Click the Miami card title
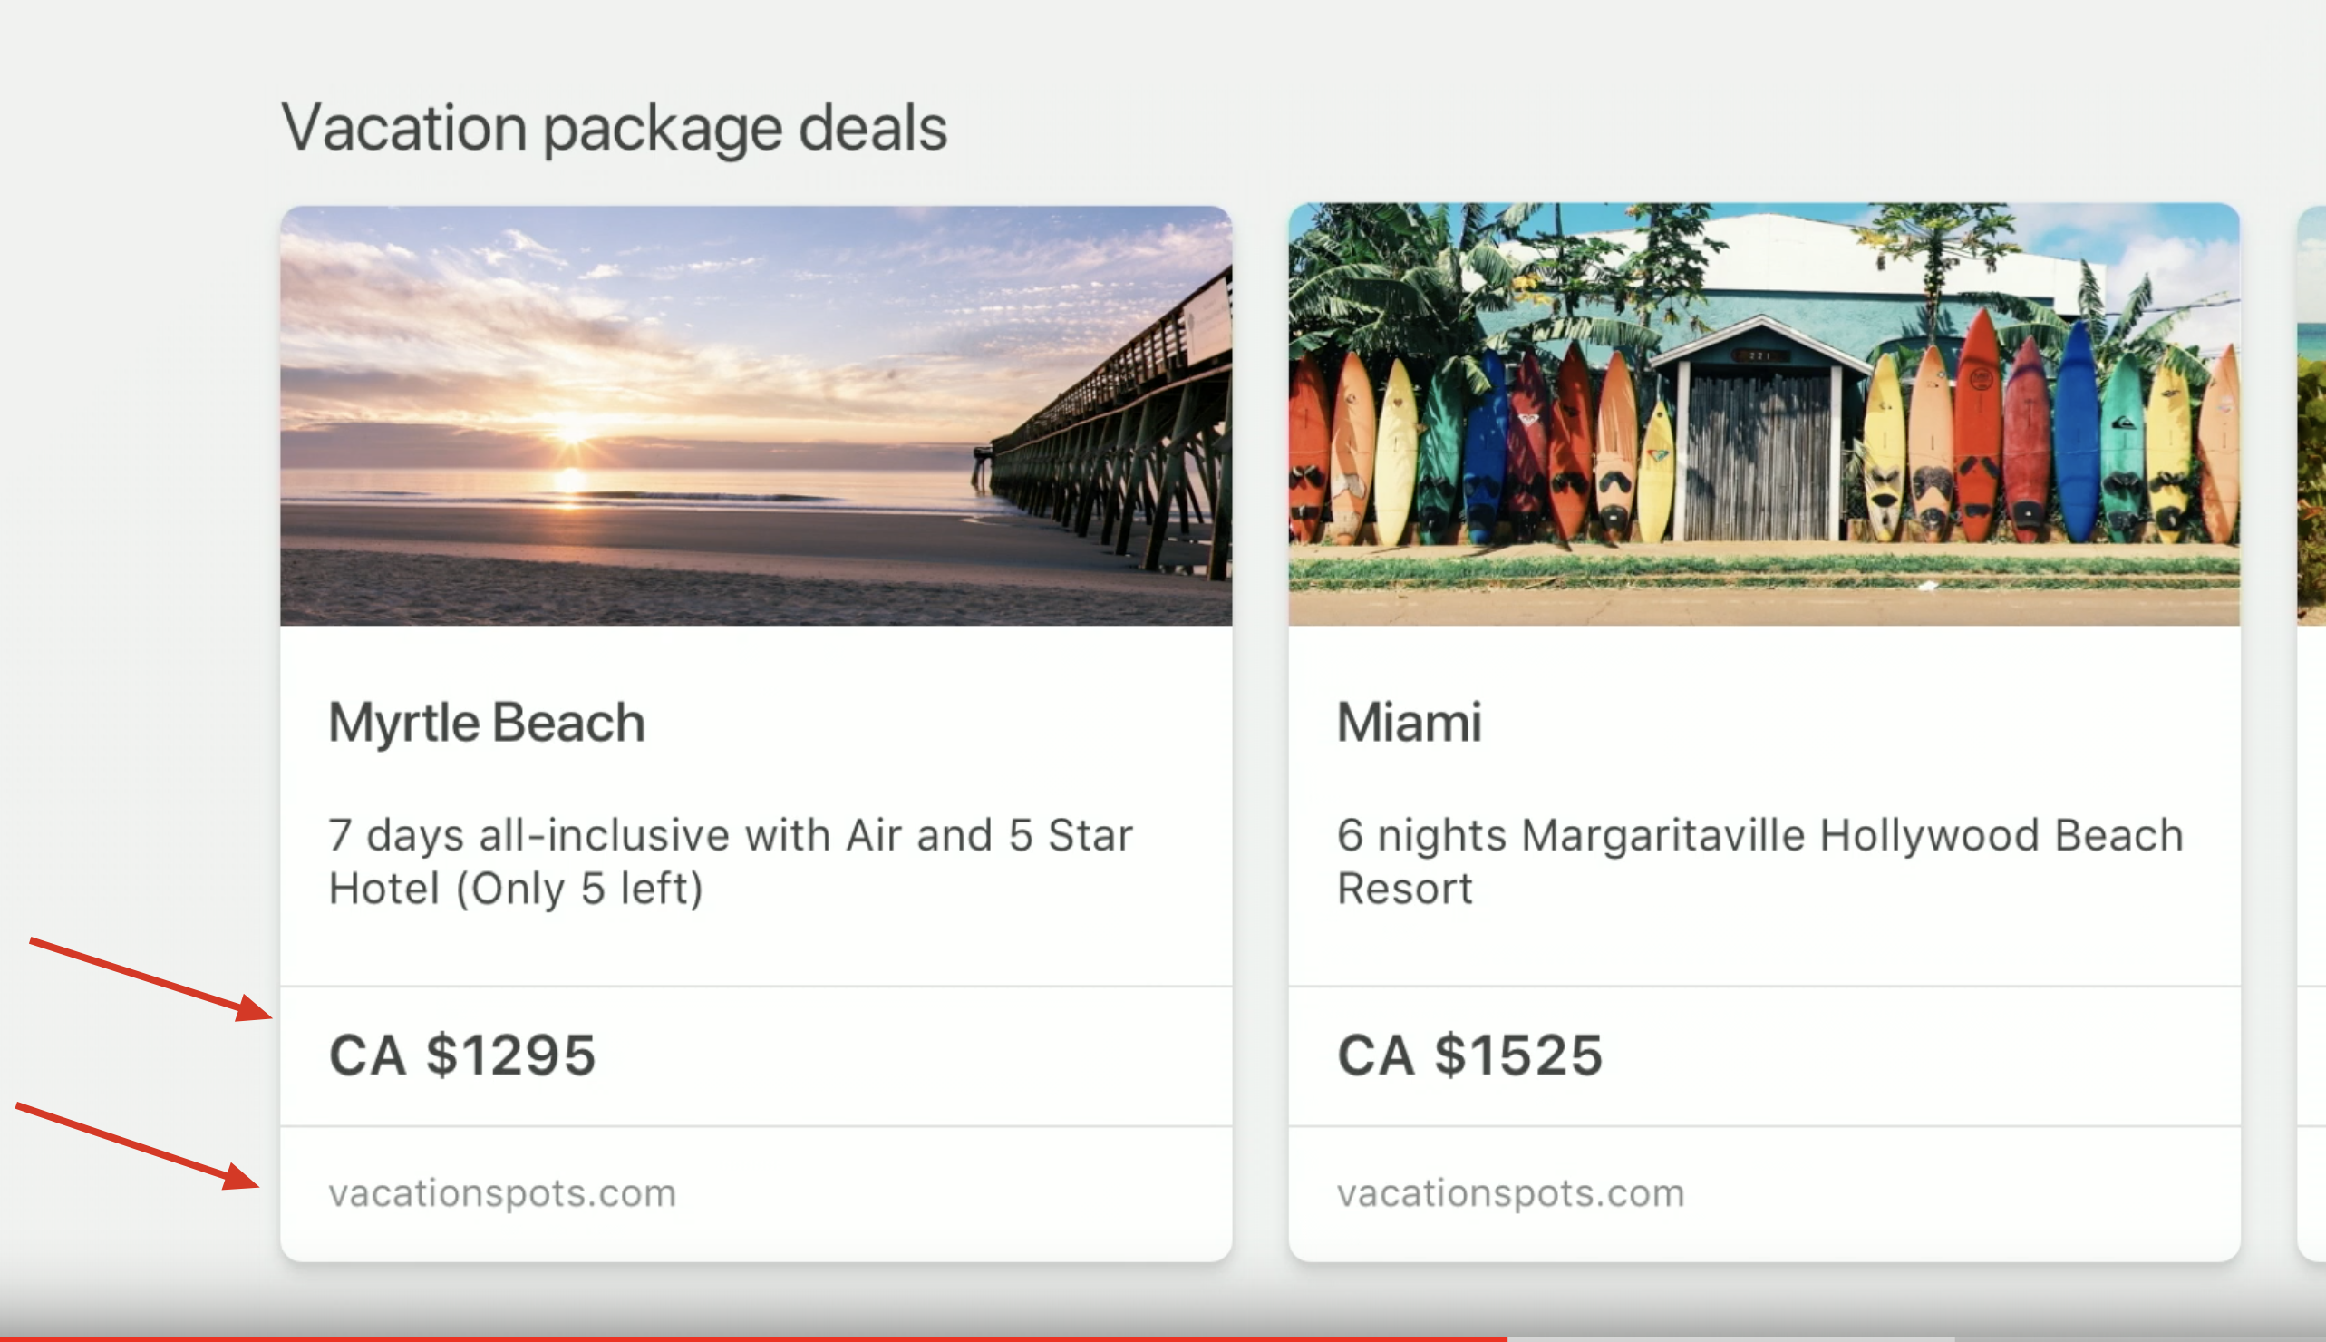This screenshot has height=1342, width=2326. (1409, 722)
